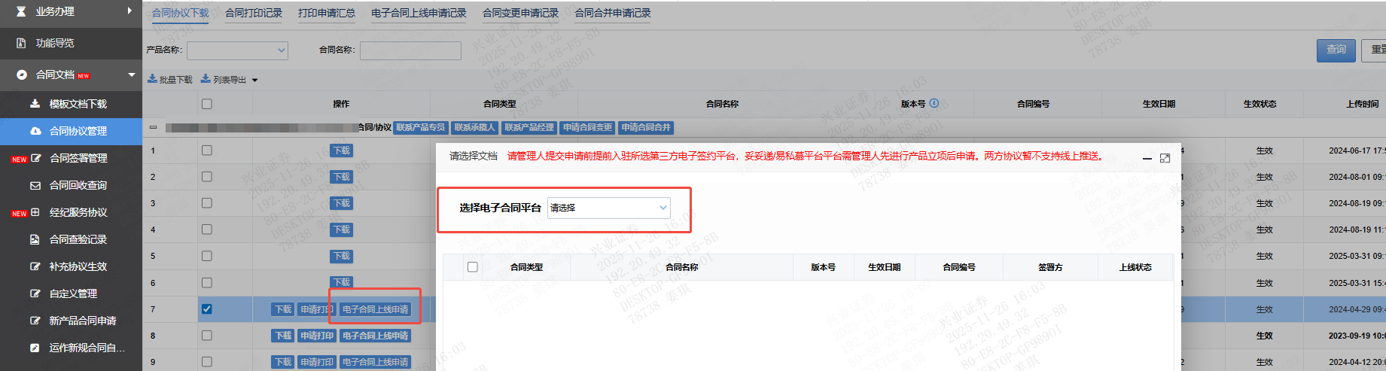Viewport: 1386px width, 371px height.
Task: Click the cloud icon beside 合同协议管理
Action: pos(35,131)
